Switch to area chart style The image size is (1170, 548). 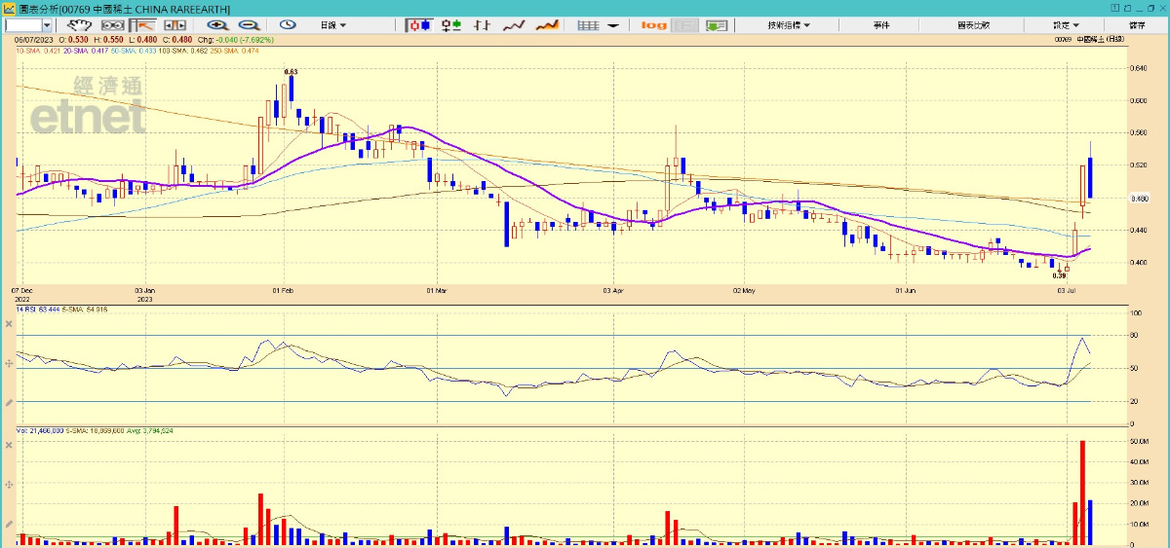pos(548,24)
